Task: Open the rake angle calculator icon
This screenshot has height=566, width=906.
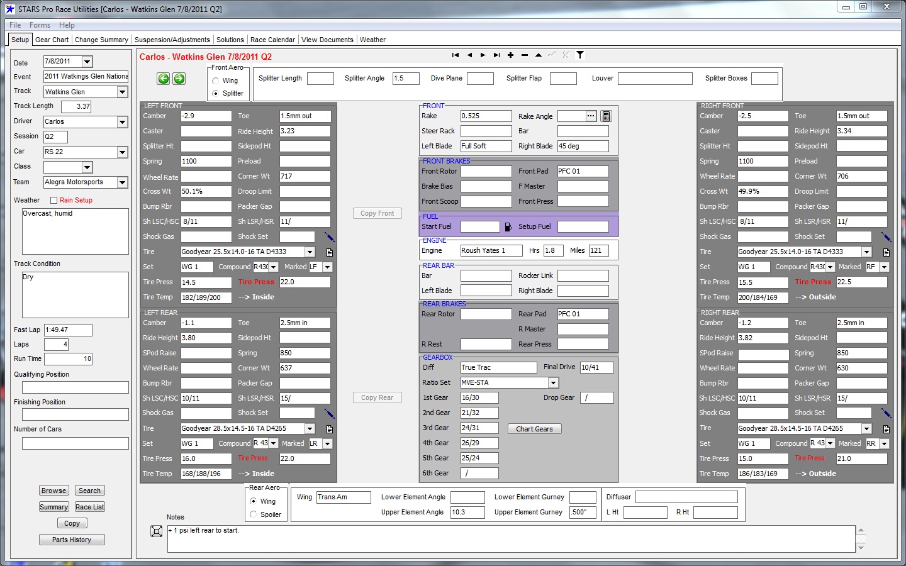Action: click(606, 116)
